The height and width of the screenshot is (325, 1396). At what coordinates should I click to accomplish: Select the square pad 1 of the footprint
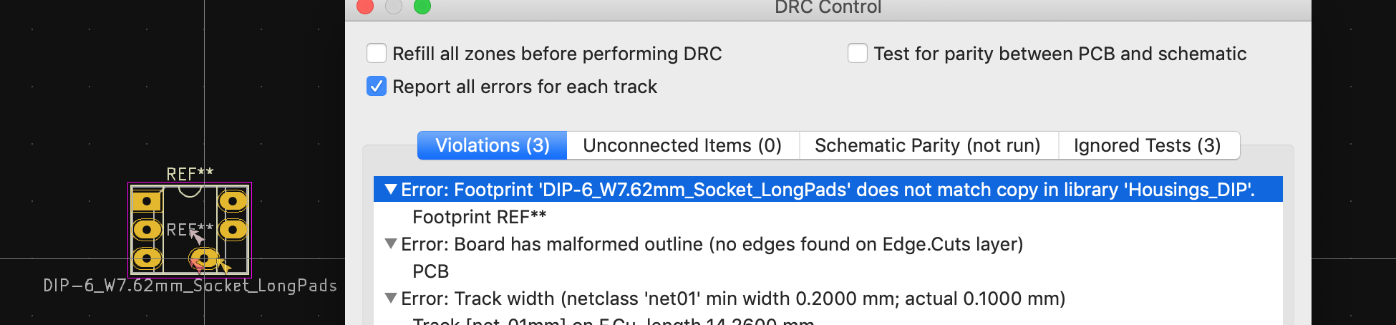coord(147,201)
